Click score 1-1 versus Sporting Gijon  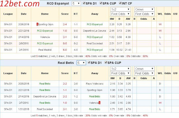pyautogui.click(x=65, y=90)
